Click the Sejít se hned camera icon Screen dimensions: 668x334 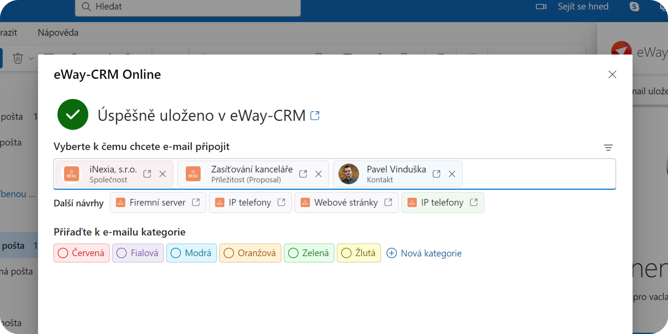tap(541, 6)
